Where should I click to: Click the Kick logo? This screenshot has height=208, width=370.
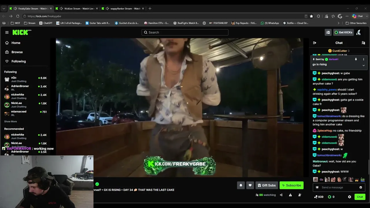pos(22,32)
